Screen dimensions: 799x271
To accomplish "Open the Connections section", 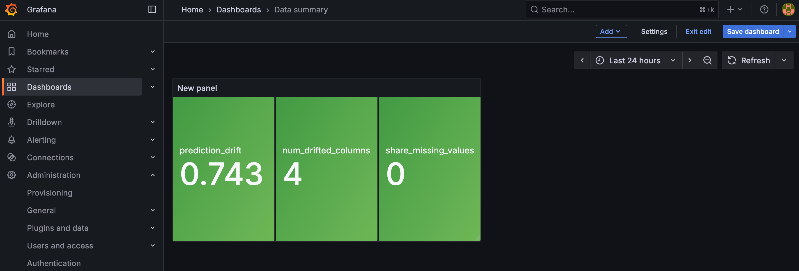I will [x=50, y=157].
